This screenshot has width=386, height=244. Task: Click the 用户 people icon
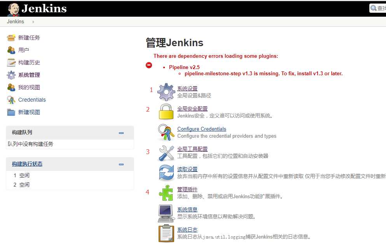coord(11,50)
